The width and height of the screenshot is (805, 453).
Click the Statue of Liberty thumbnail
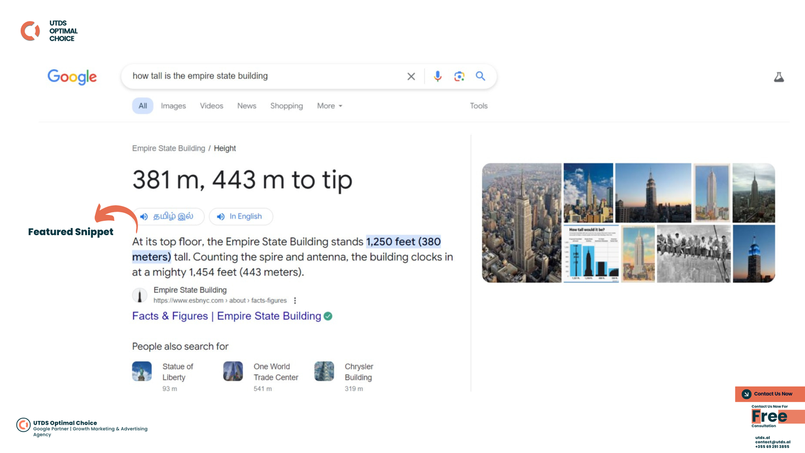pos(142,371)
